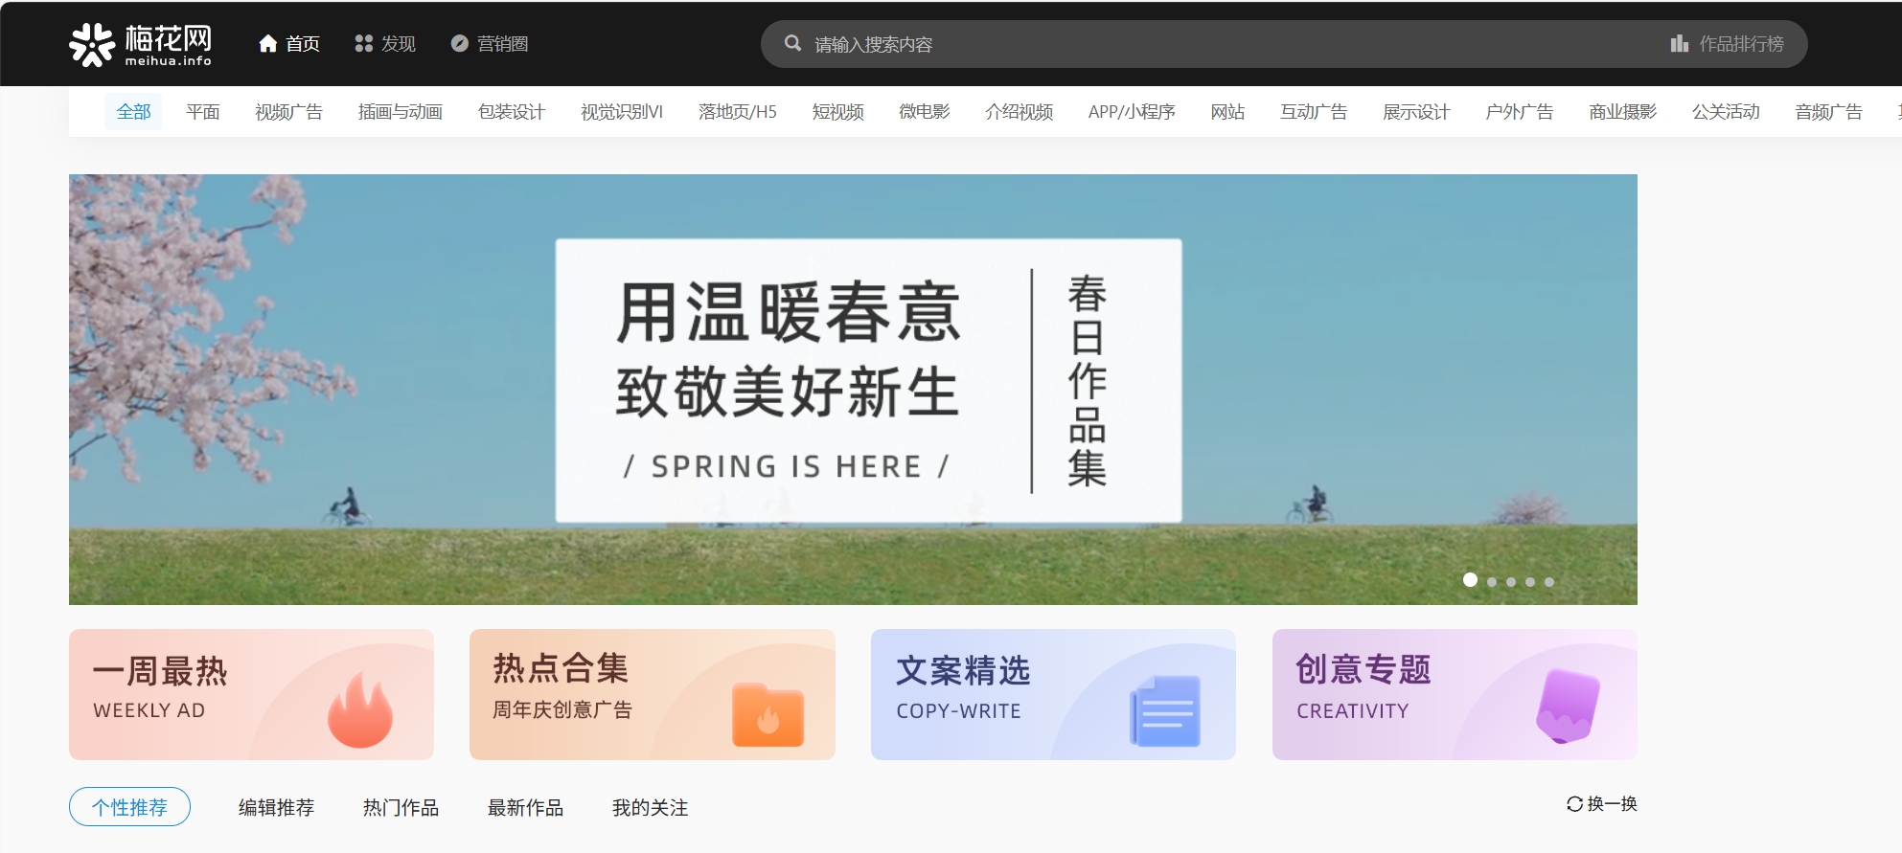Select the 视觉识别VI category
This screenshot has height=853, width=1902.
[x=622, y=112]
